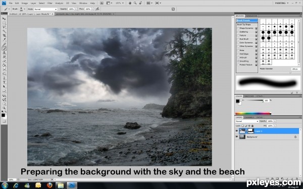The width and height of the screenshot is (303, 189).
Task: Select the Hand tool in application bar
Action: [130, 3]
